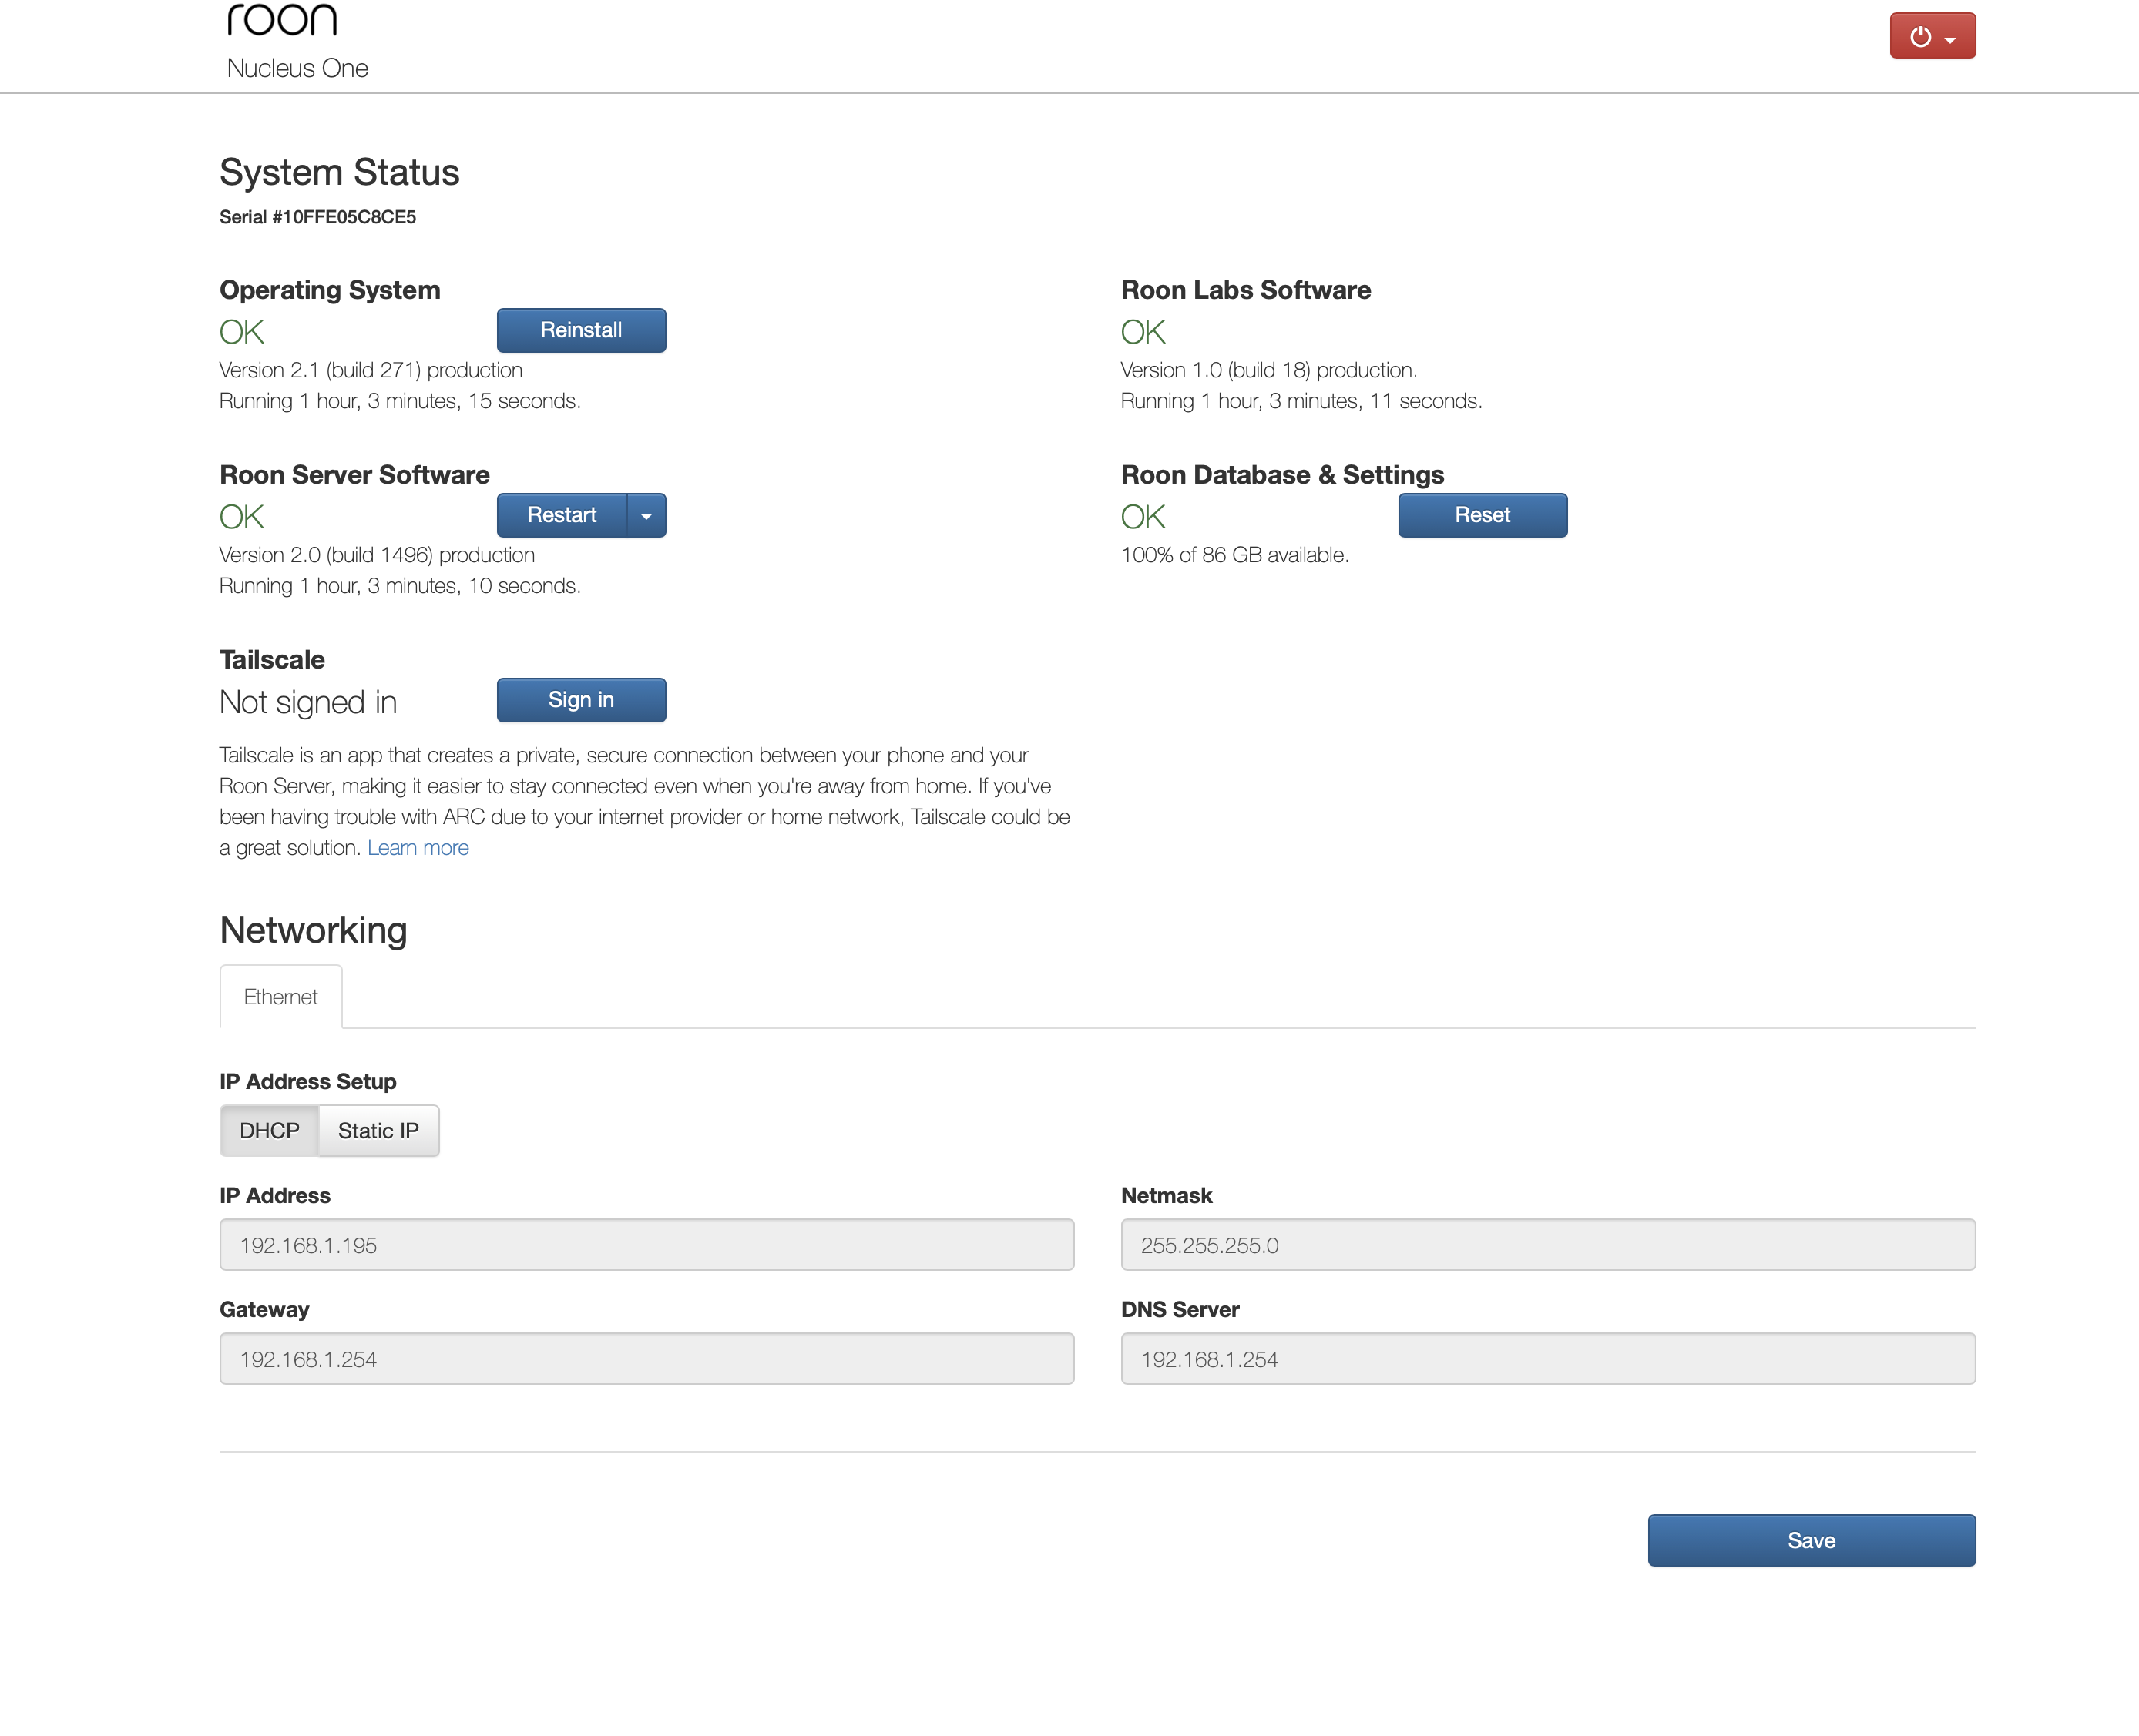2139x1736 pixels.
Task: Click the Gateway field
Action: [x=646, y=1359]
